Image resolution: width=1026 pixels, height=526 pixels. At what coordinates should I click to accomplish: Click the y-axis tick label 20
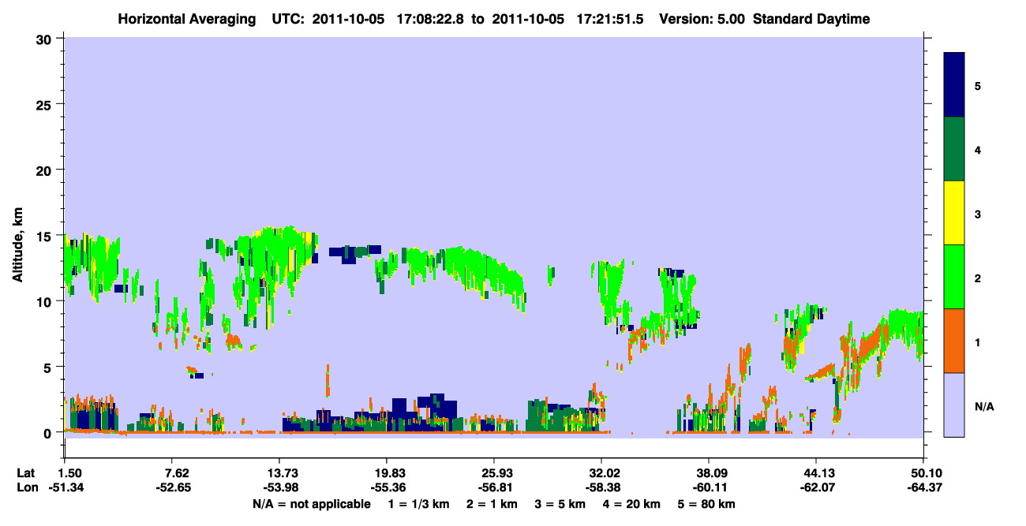click(x=46, y=170)
